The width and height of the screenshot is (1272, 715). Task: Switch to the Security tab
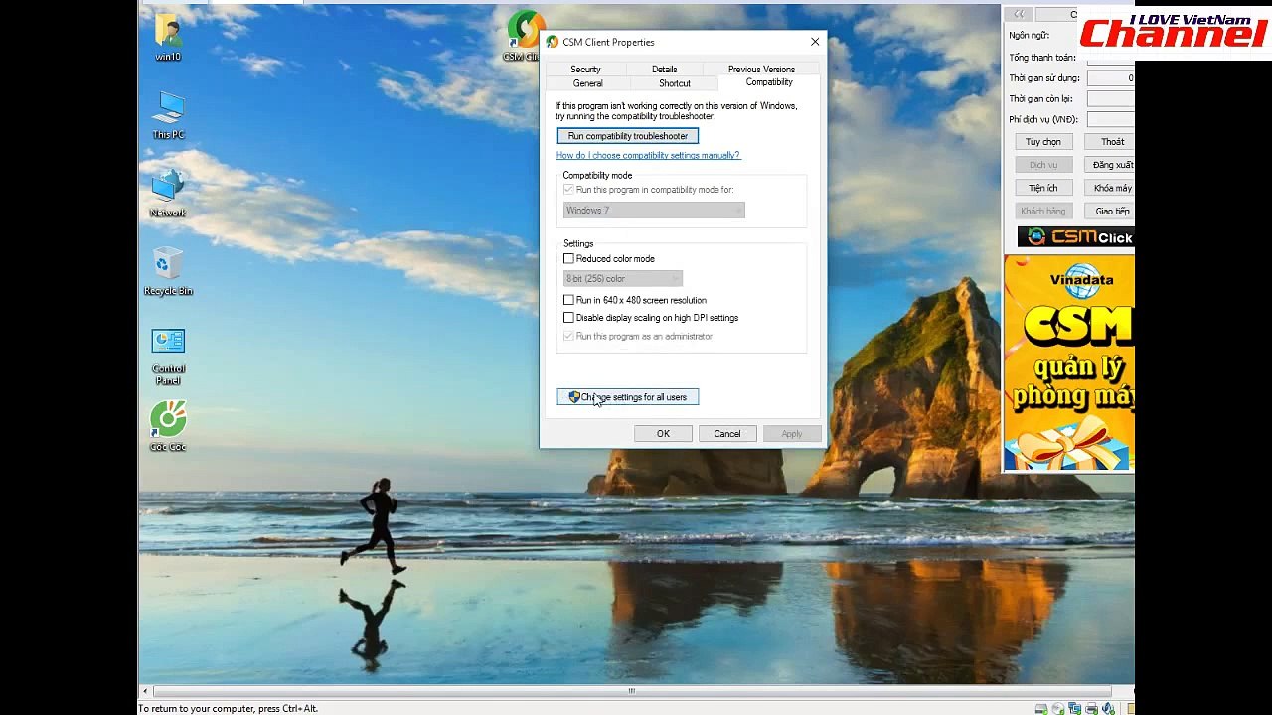click(x=585, y=70)
